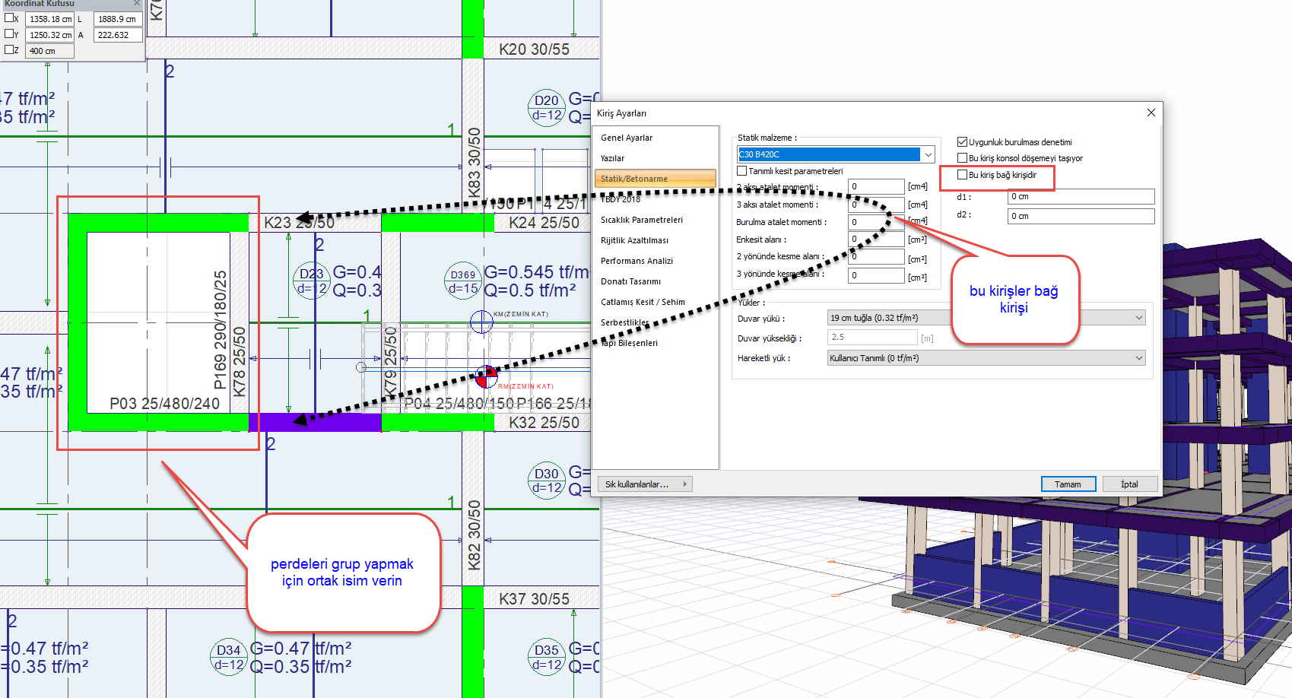Click the Y coordinate field 1250.32 cm

pyautogui.click(x=50, y=35)
